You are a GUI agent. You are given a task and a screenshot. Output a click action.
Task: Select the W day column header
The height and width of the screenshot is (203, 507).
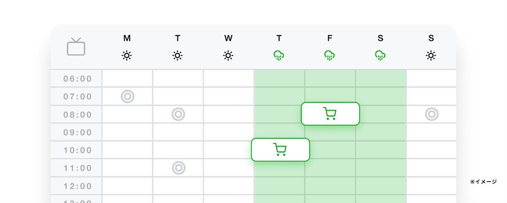click(x=228, y=38)
